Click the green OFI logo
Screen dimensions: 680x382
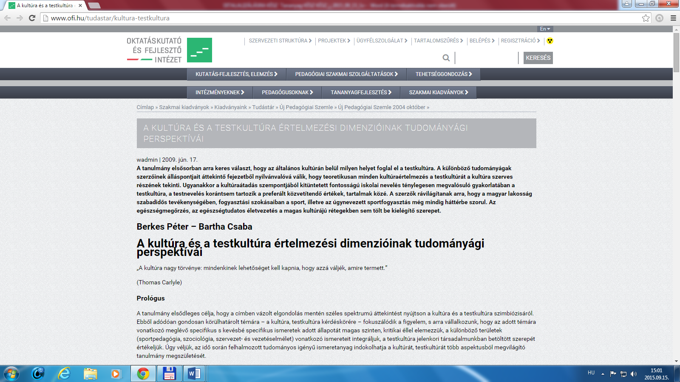[199, 50]
